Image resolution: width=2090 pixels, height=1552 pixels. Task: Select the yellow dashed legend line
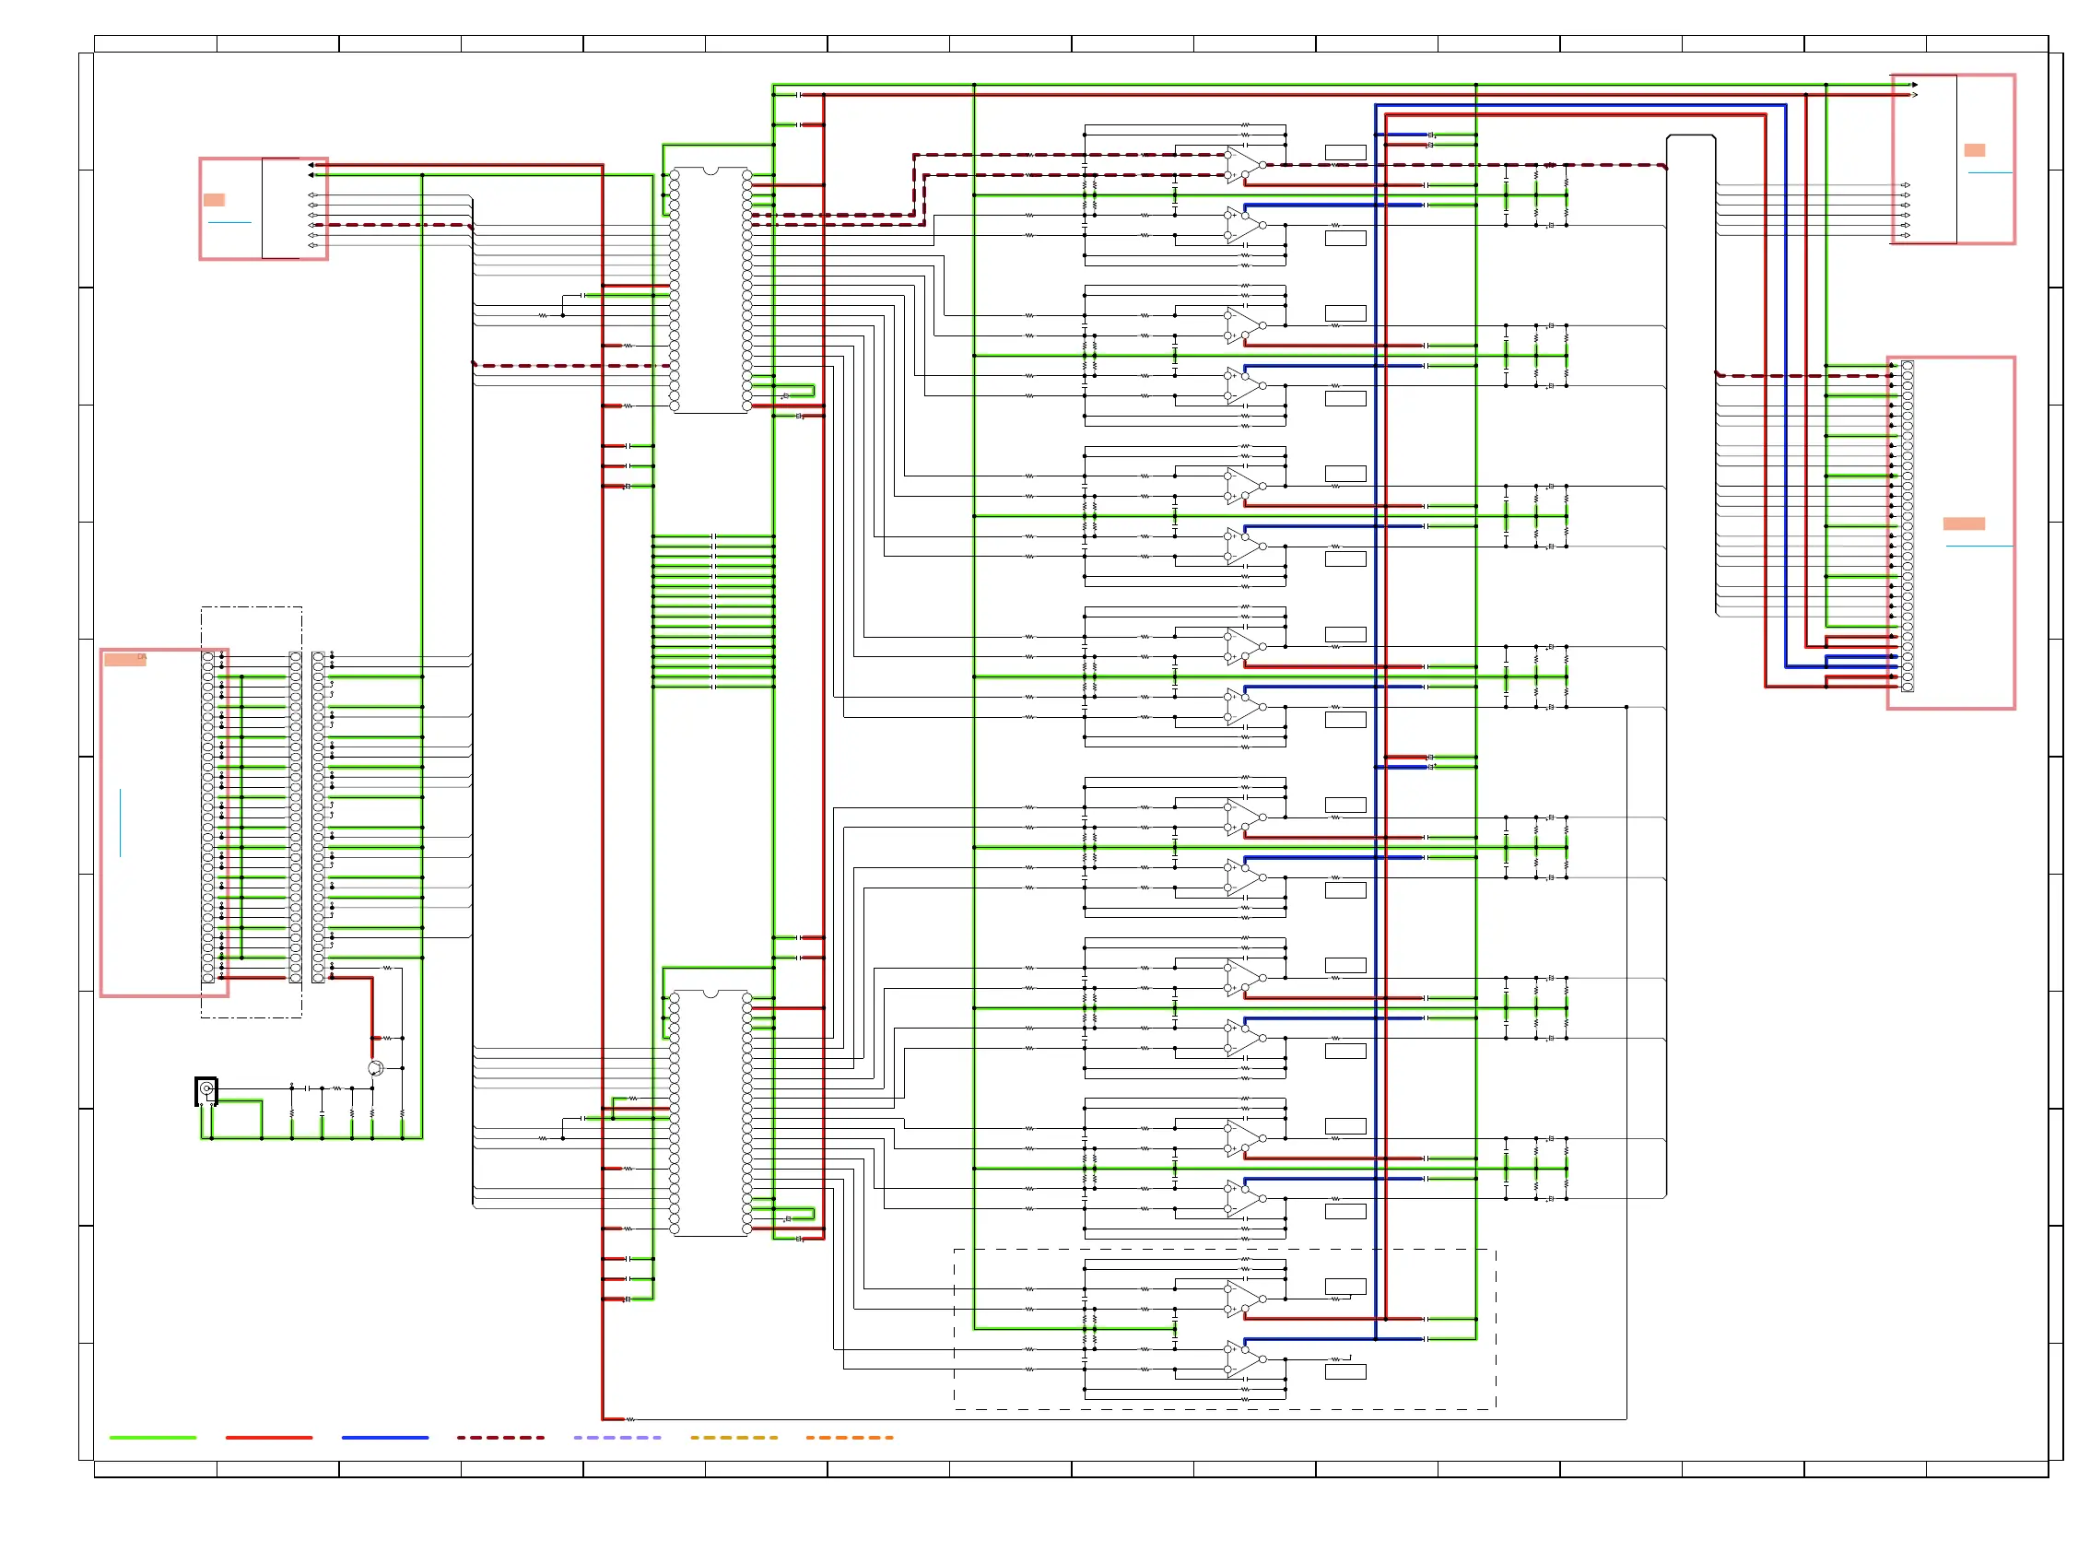tap(734, 1438)
